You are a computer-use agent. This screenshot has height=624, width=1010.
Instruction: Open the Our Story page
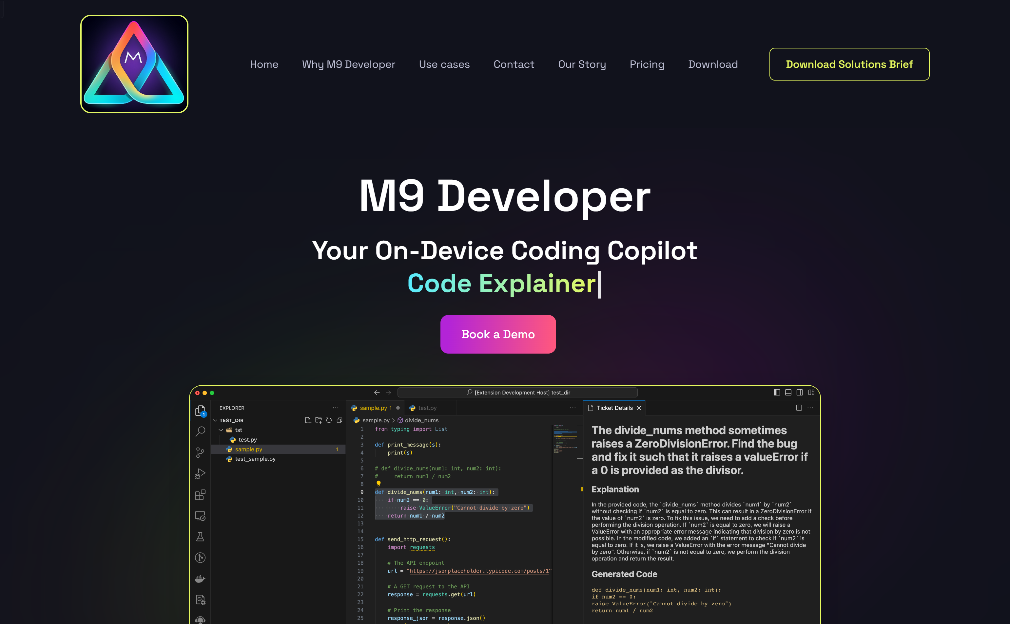point(582,64)
